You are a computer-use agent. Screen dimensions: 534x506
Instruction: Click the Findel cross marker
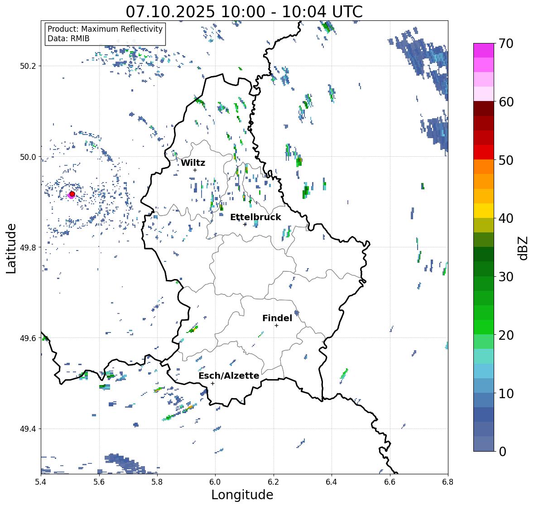(x=277, y=326)
